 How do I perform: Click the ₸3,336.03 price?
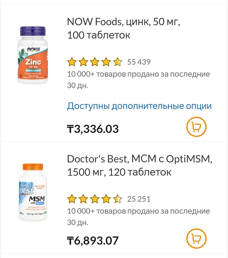[x=93, y=129]
